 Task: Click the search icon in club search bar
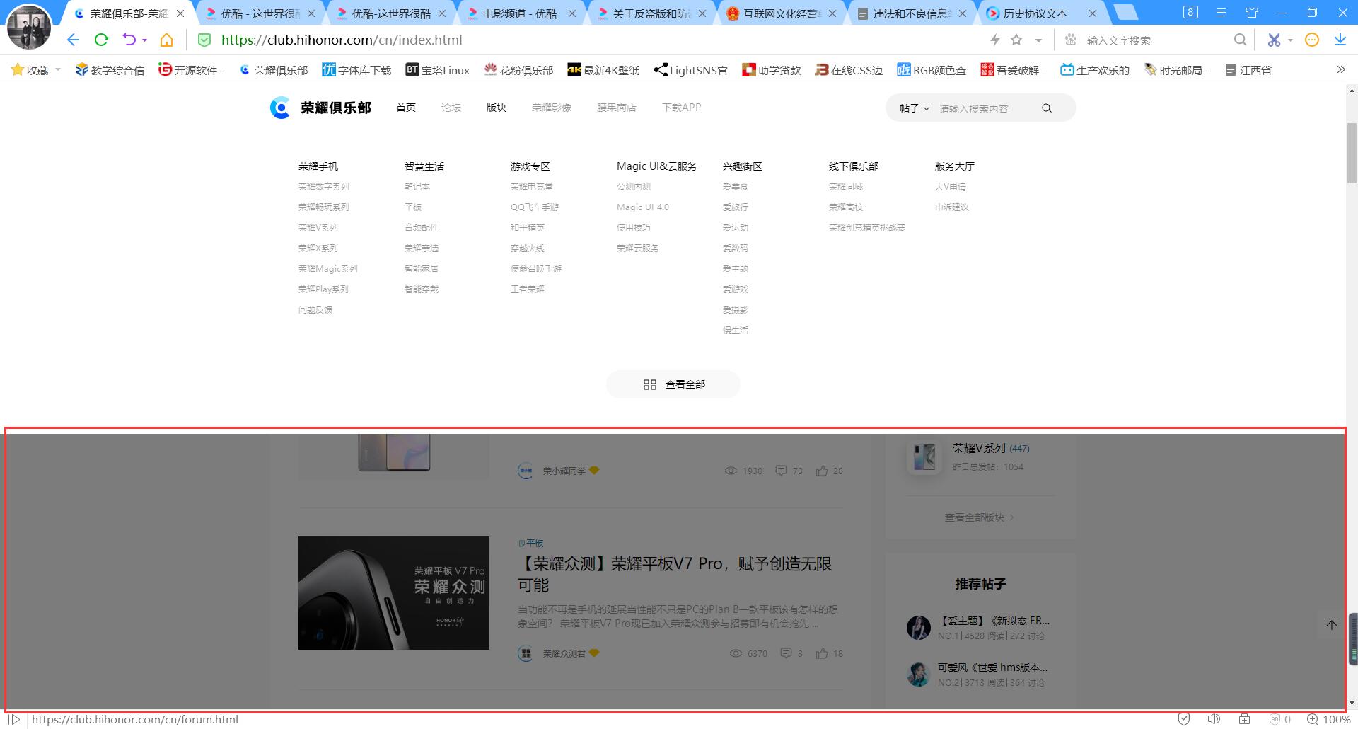(1047, 108)
